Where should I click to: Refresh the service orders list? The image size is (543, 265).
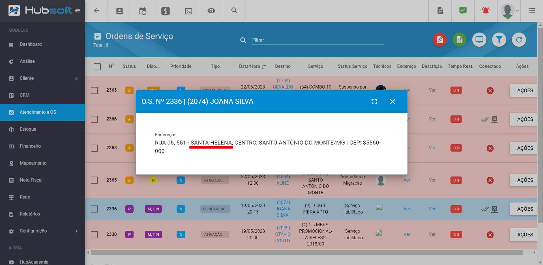[x=519, y=40]
